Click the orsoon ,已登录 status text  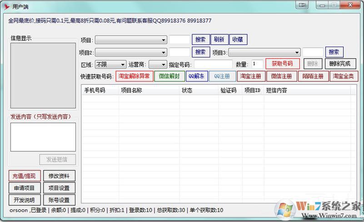click(x=28, y=210)
